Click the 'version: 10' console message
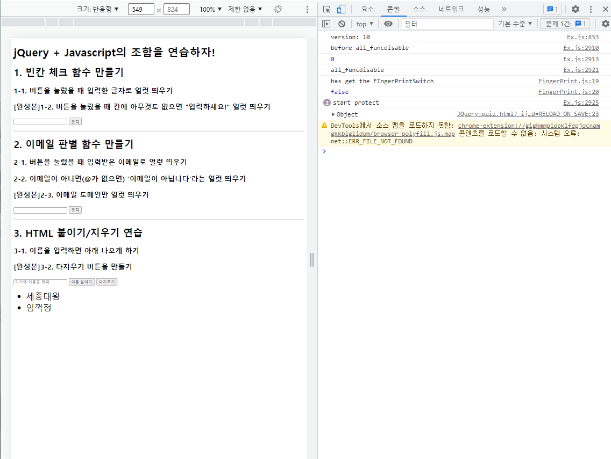The width and height of the screenshot is (611, 459). coord(350,37)
